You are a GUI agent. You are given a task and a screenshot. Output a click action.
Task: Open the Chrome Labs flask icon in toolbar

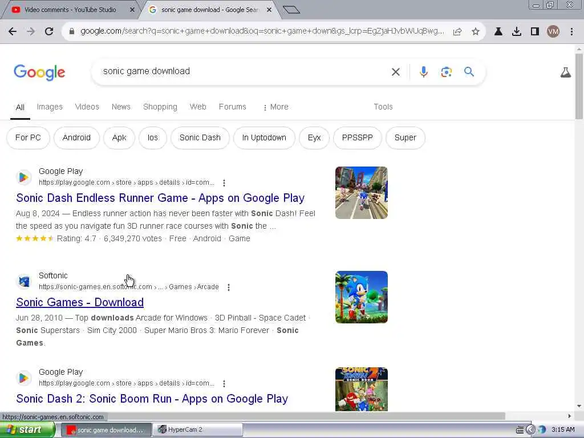click(x=498, y=32)
